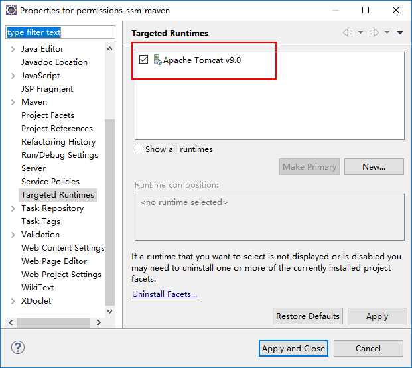Click the Runtime composition box
Screen dimensions: 412x368
(269, 217)
